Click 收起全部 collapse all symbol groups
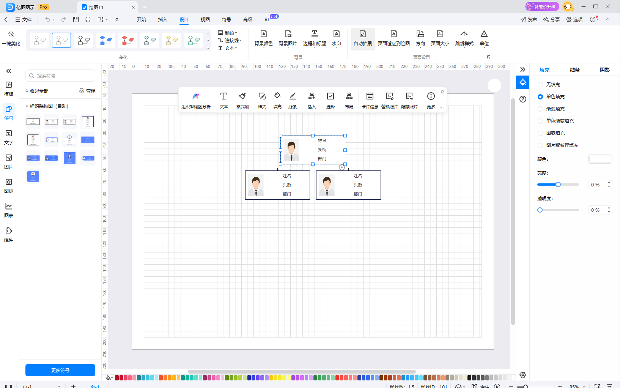 point(37,91)
